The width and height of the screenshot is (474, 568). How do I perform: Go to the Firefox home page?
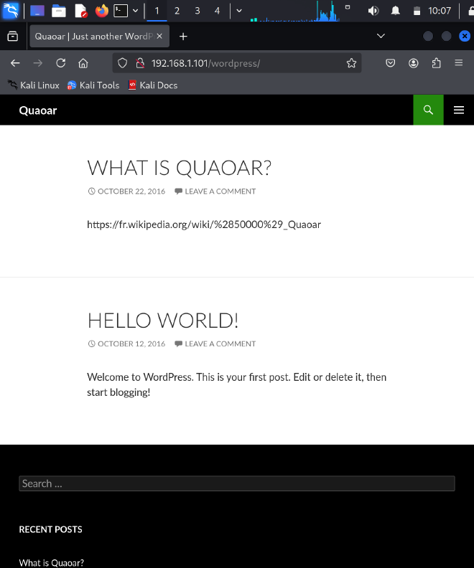pyautogui.click(x=83, y=63)
